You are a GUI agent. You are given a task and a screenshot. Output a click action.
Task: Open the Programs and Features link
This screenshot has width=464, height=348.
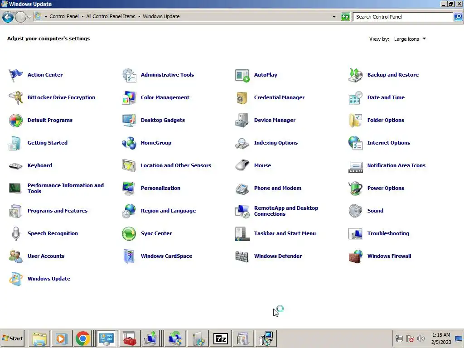[x=58, y=211]
